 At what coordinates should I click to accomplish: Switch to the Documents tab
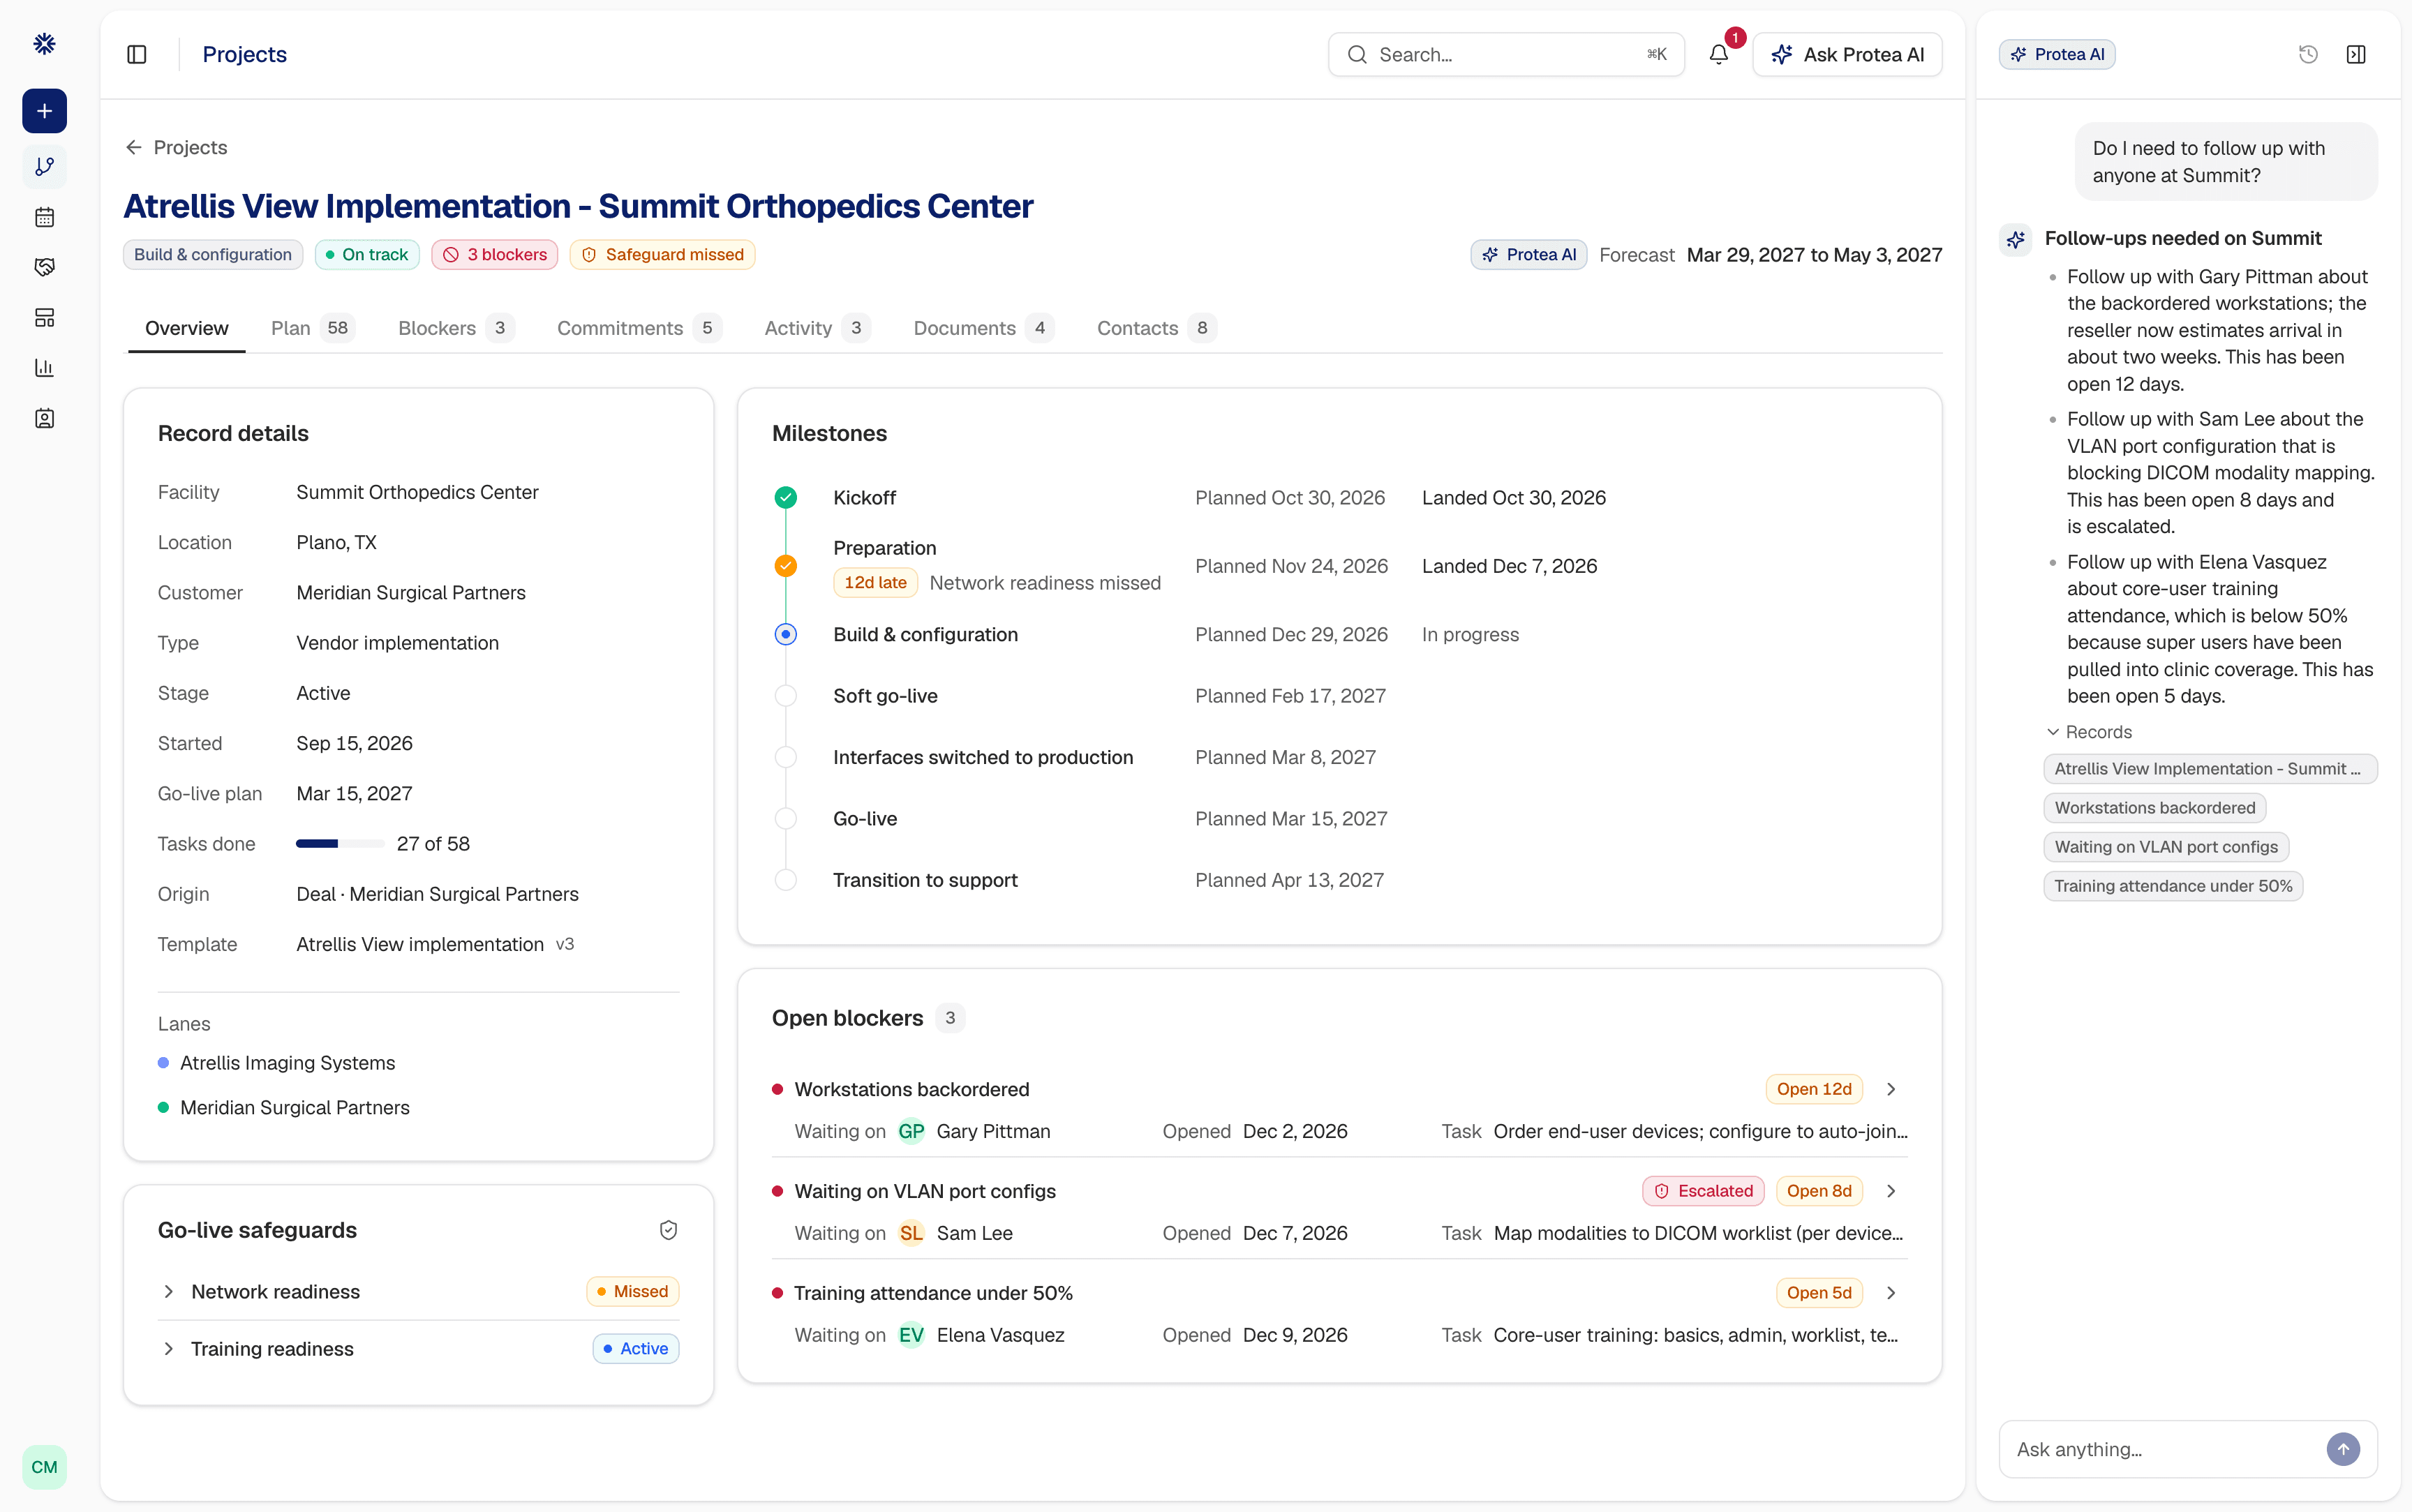point(983,328)
